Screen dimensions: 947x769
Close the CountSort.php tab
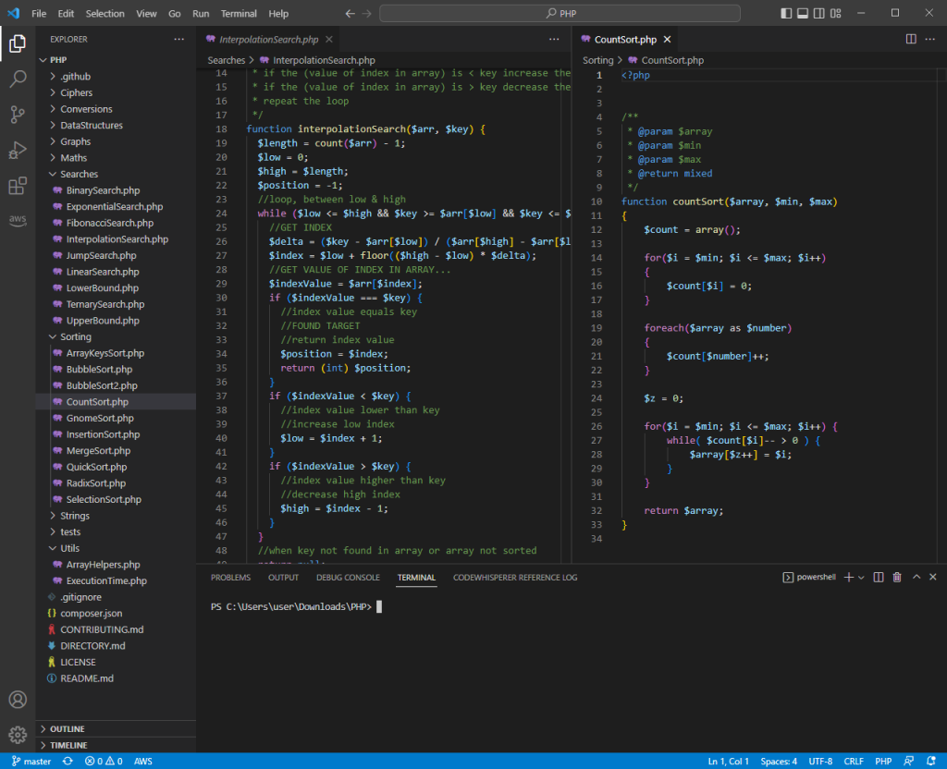pyautogui.click(x=668, y=39)
